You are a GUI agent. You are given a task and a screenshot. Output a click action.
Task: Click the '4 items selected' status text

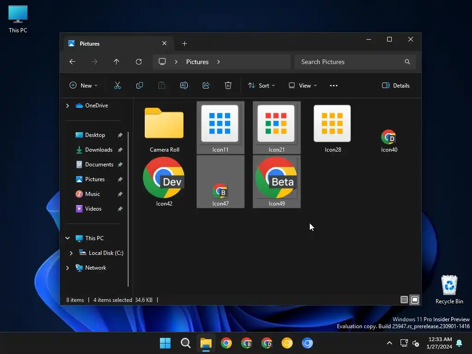point(112,300)
